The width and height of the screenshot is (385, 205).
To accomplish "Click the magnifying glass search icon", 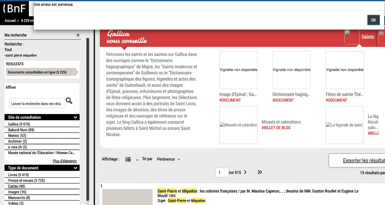I will (x=69, y=101).
